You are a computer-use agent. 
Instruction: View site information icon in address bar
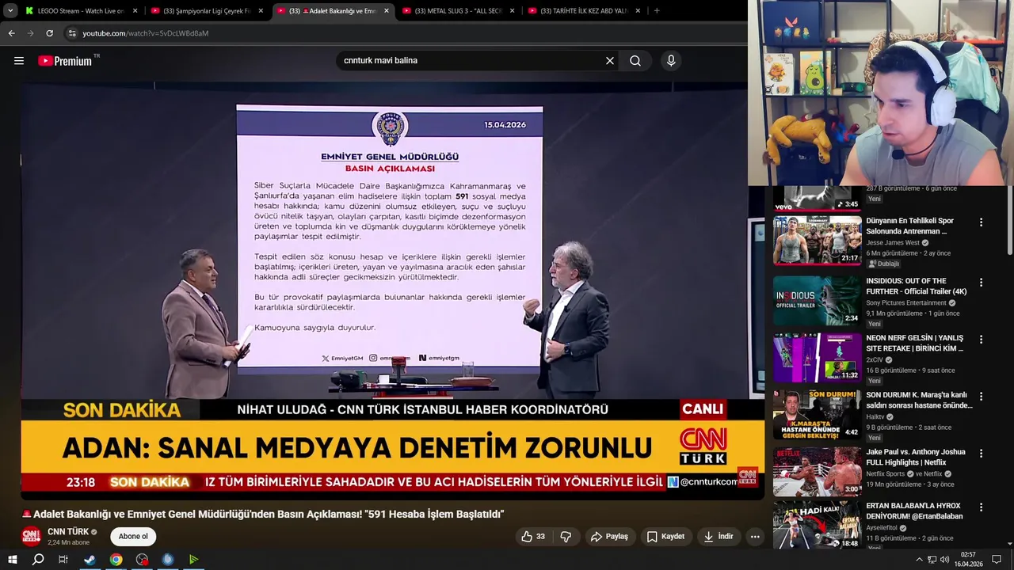click(x=72, y=33)
